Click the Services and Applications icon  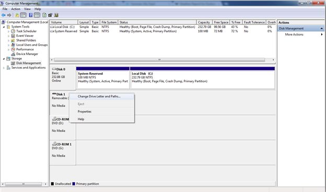tap(8, 68)
